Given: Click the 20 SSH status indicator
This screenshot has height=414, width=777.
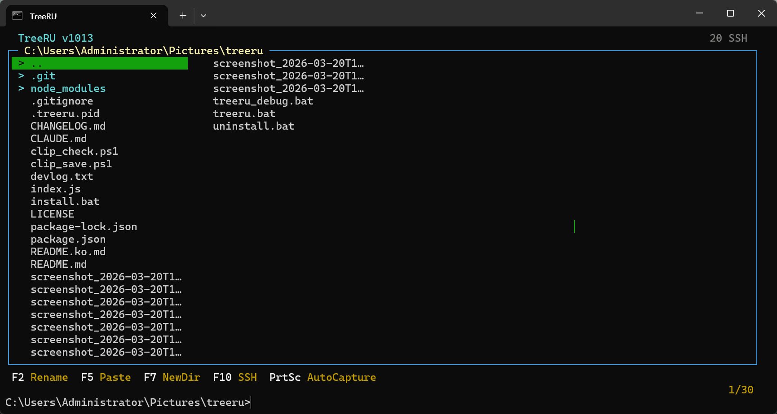Looking at the screenshot, I should tap(728, 38).
